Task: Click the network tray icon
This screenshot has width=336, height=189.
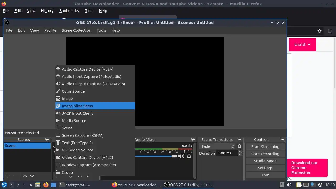Action: click(306, 185)
